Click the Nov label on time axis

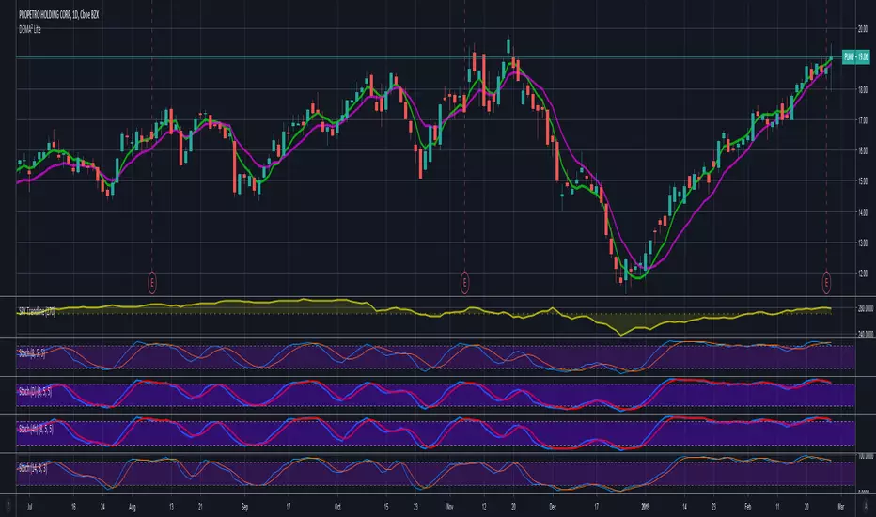tap(450, 507)
